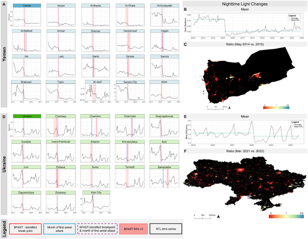
Task: Select the Marib chart header
Action: (x=96, y=56)
